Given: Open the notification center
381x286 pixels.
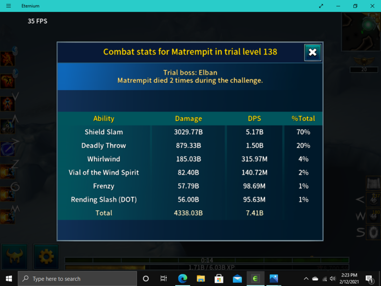Looking at the screenshot, I should [370, 279].
